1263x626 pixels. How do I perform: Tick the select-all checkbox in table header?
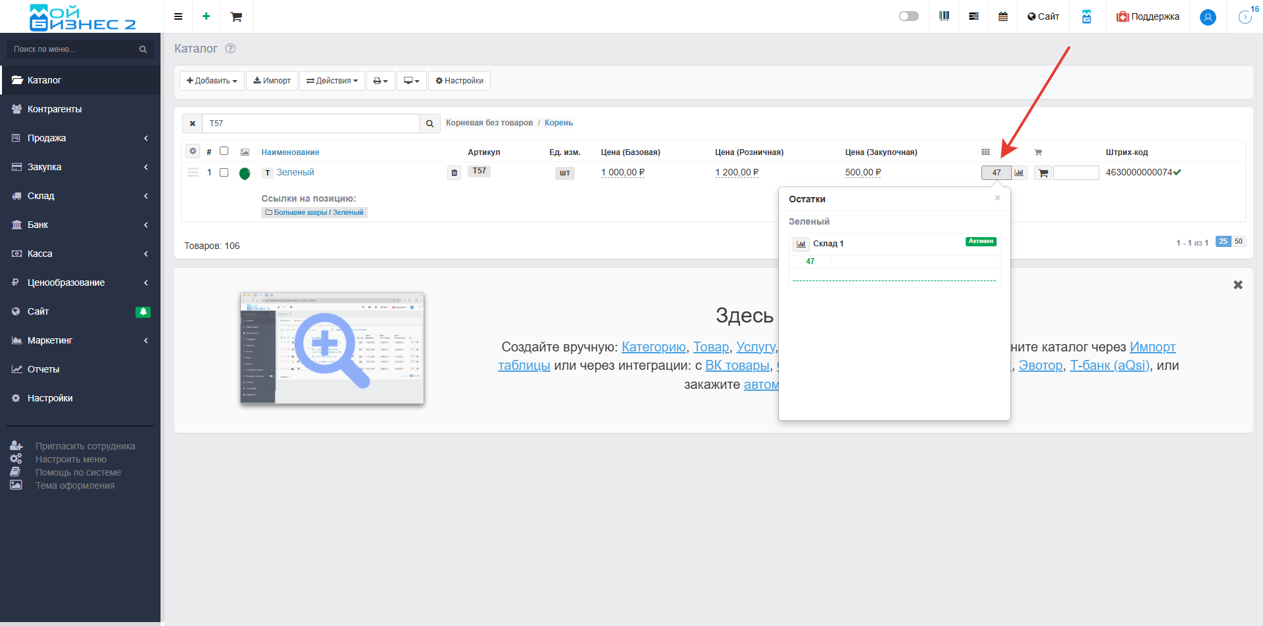tap(224, 151)
